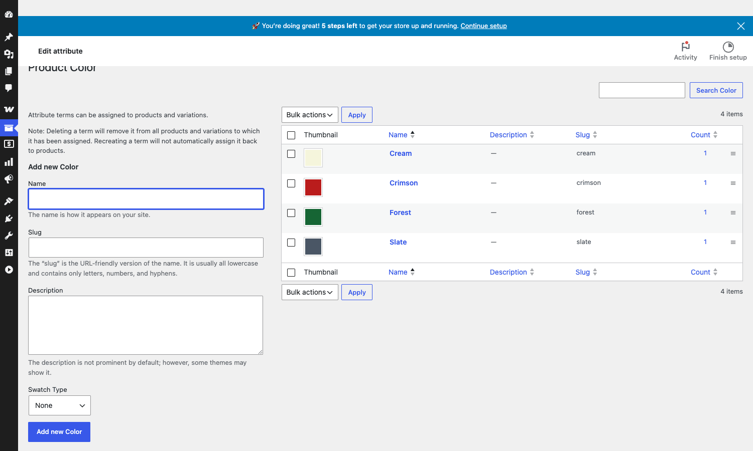Open the Slate term link
The width and height of the screenshot is (753, 451).
coord(398,242)
